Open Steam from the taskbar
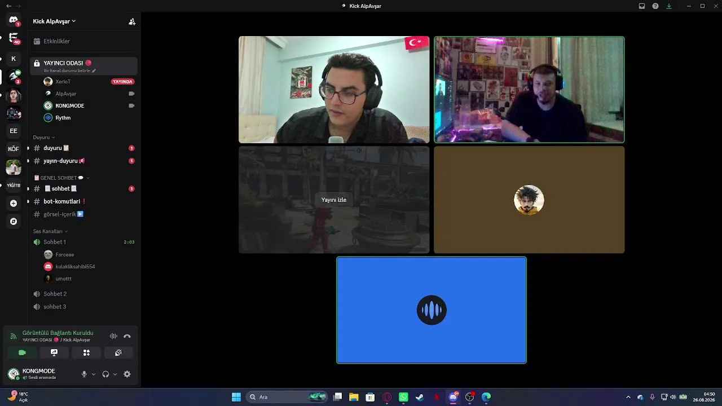This screenshot has width=722, height=406. coord(420,397)
